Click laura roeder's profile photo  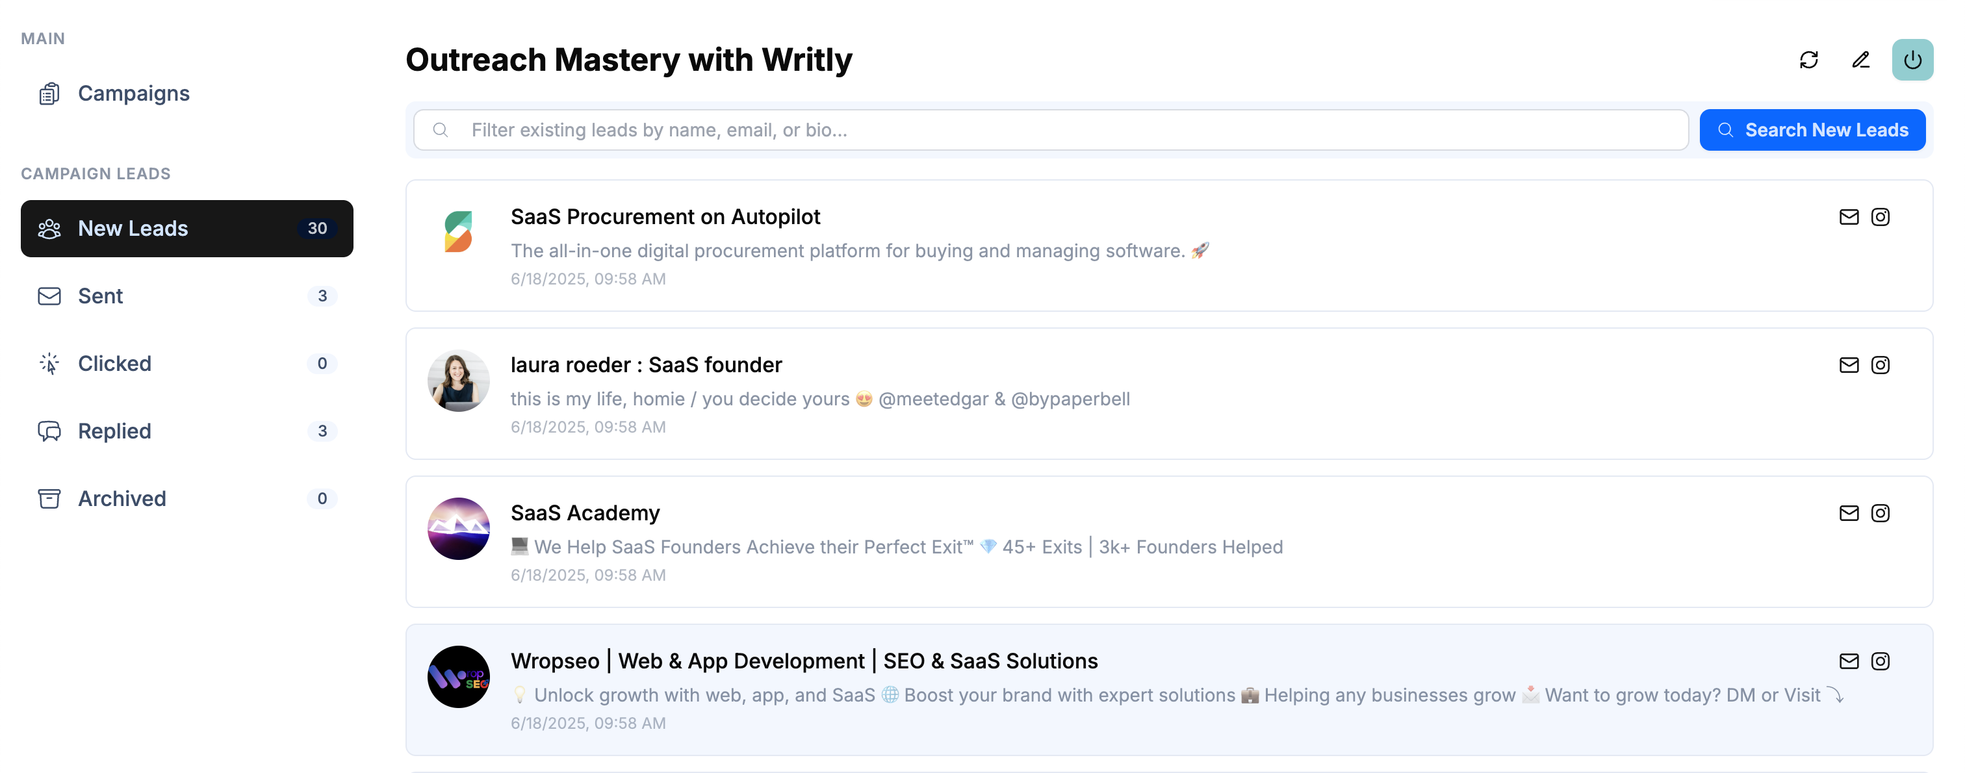tap(459, 381)
